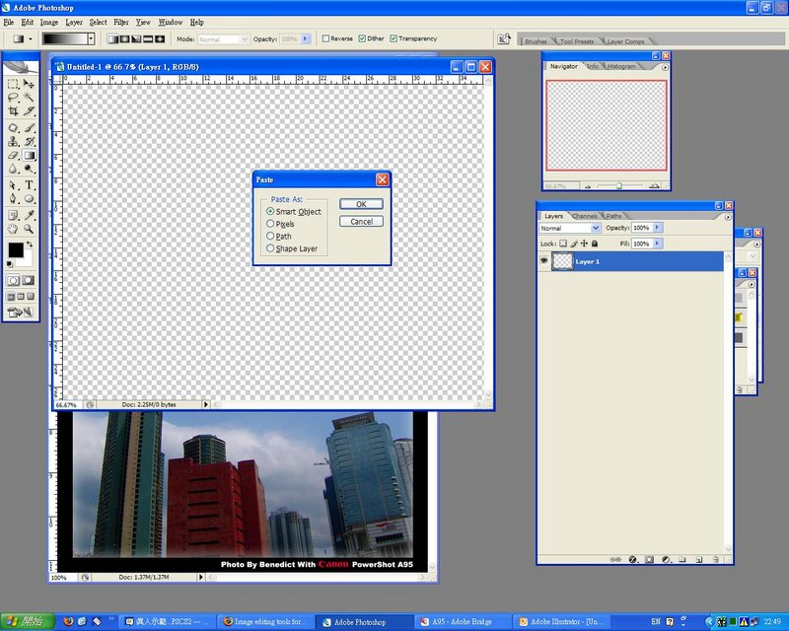This screenshot has width=789, height=631.
Task: Click the foreground color swatch
Action: 15,250
